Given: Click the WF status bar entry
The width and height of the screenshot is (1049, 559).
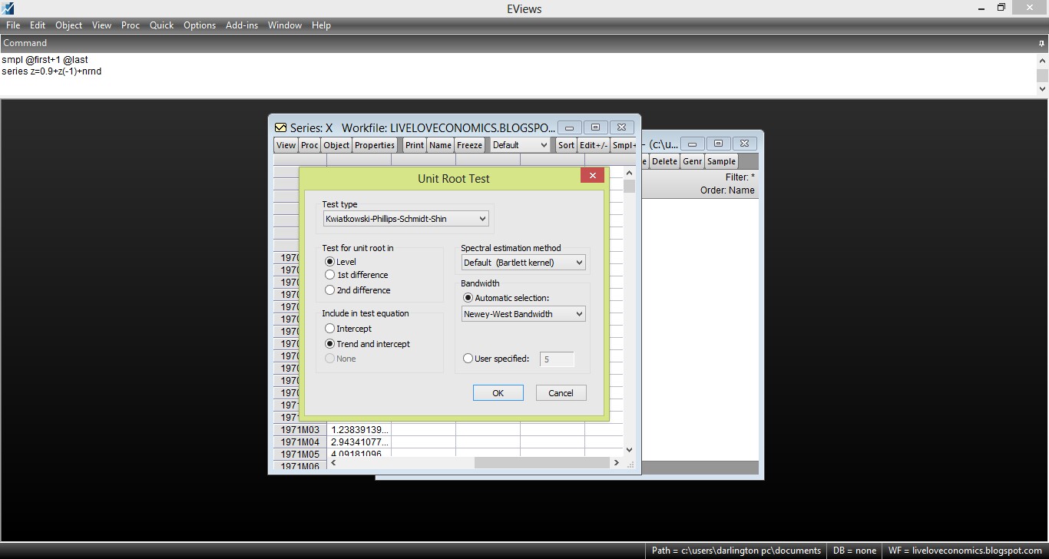Looking at the screenshot, I should point(965,551).
